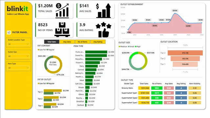
Task: Click Grocery Store row label
Action: click(127, 88)
